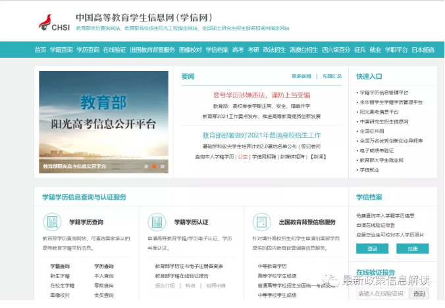Click the 教育部阳光高考 banner image
This screenshot has width=445, height=308.
pos(103,122)
